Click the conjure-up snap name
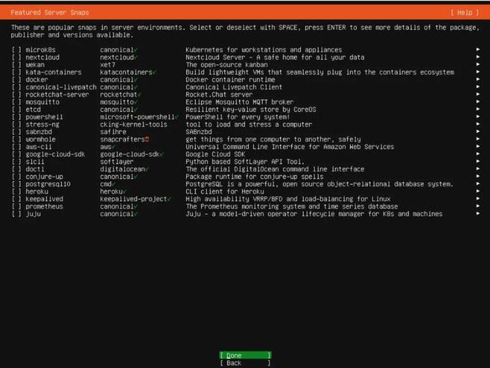 coord(44,177)
